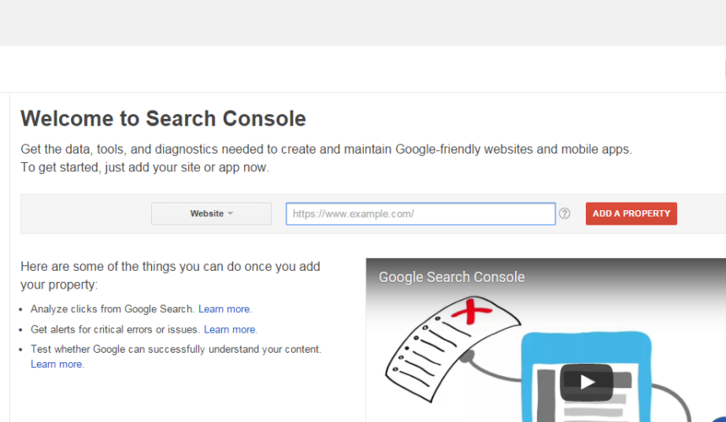This screenshot has height=422, width=726.
Task: Open the Website property type dropdown
Action: (211, 214)
